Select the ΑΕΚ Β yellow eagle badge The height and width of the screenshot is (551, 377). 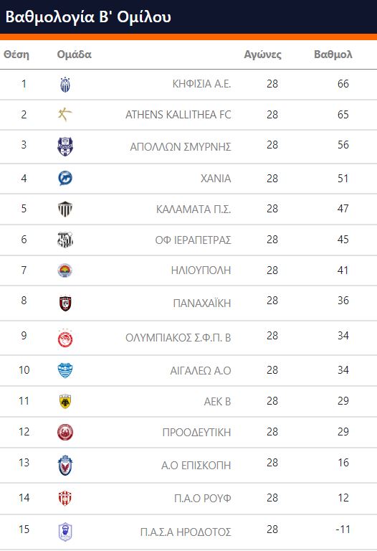[65, 401]
